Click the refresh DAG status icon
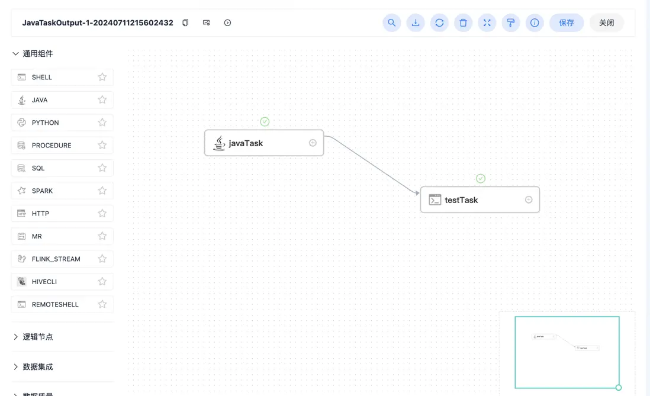 click(x=439, y=23)
